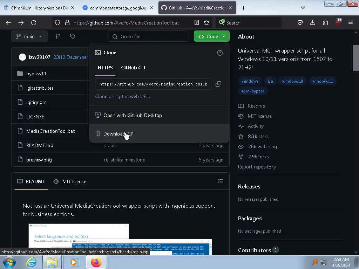Open Windows Explorer folder in taskbar
The height and width of the screenshot is (269, 359).
[x=52, y=262]
